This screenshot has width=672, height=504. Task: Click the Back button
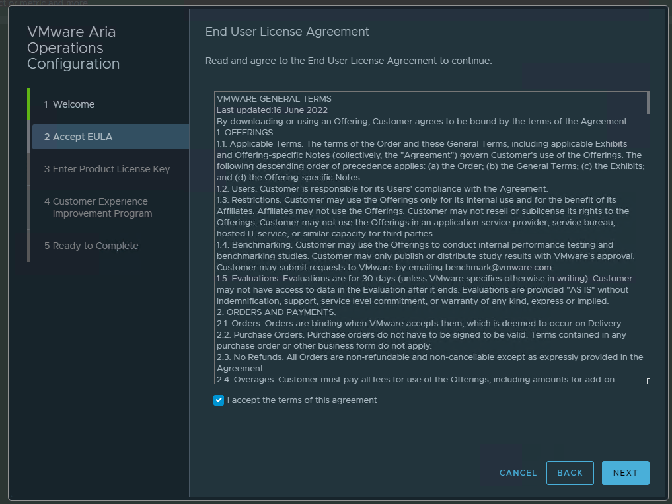[570, 473]
